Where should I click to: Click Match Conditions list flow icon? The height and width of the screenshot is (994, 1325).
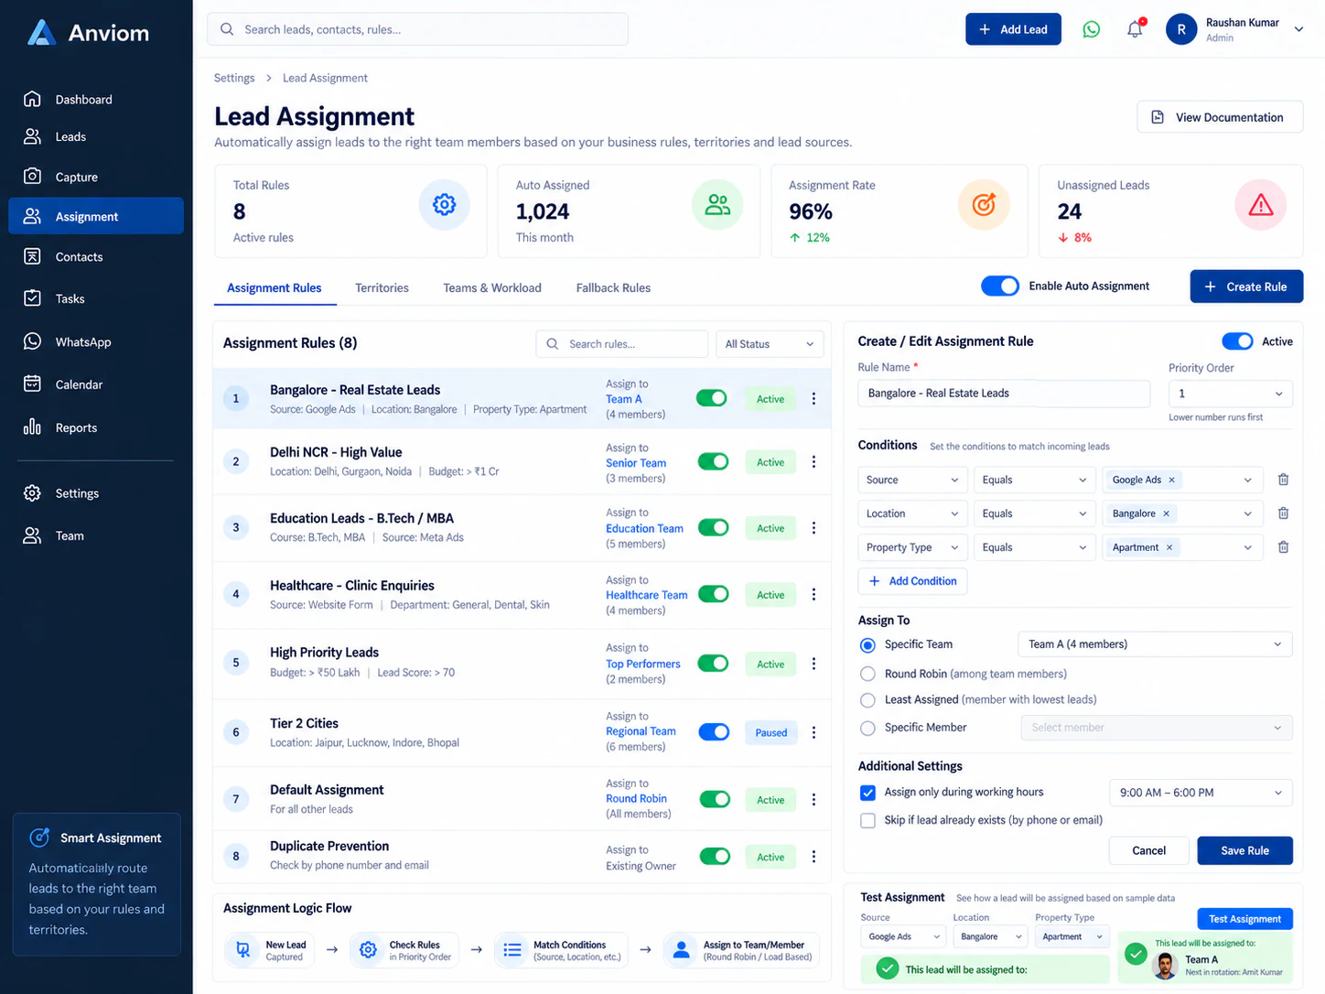[x=512, y=950]
